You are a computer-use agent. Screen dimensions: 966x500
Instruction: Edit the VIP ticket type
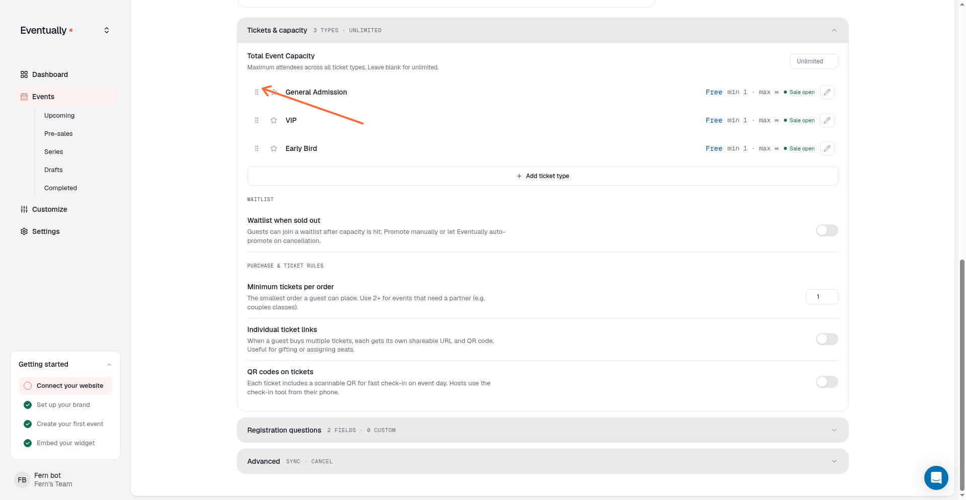tap(827, 120)
